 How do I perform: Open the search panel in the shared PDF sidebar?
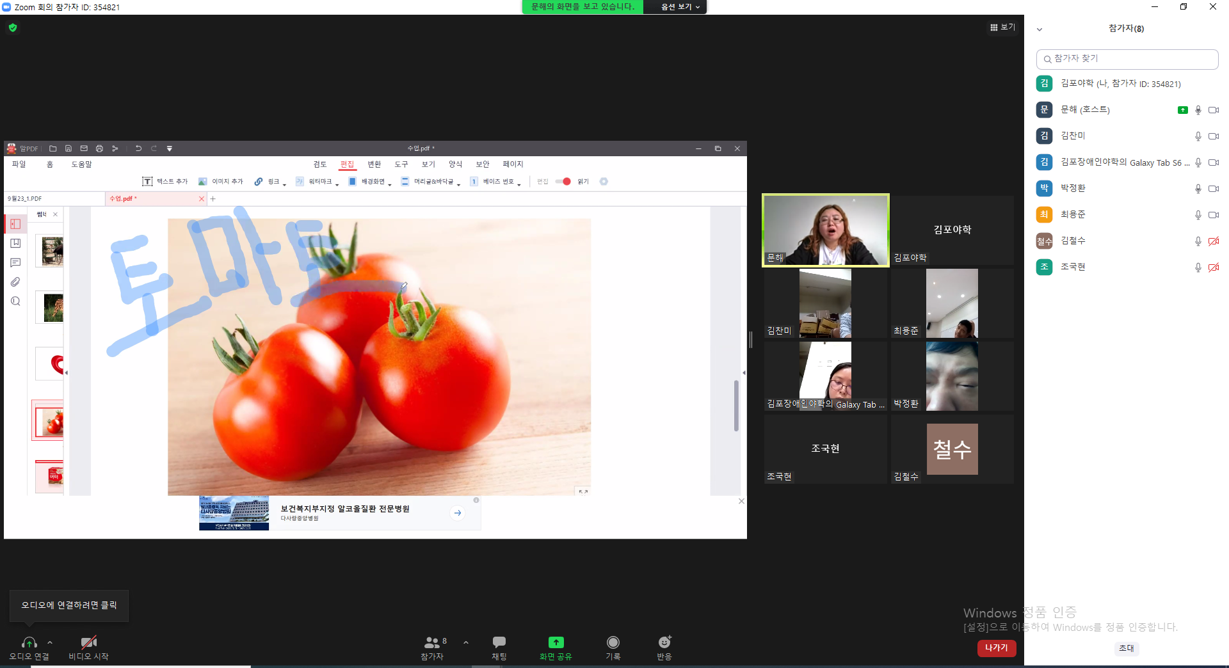pos(16,301)
